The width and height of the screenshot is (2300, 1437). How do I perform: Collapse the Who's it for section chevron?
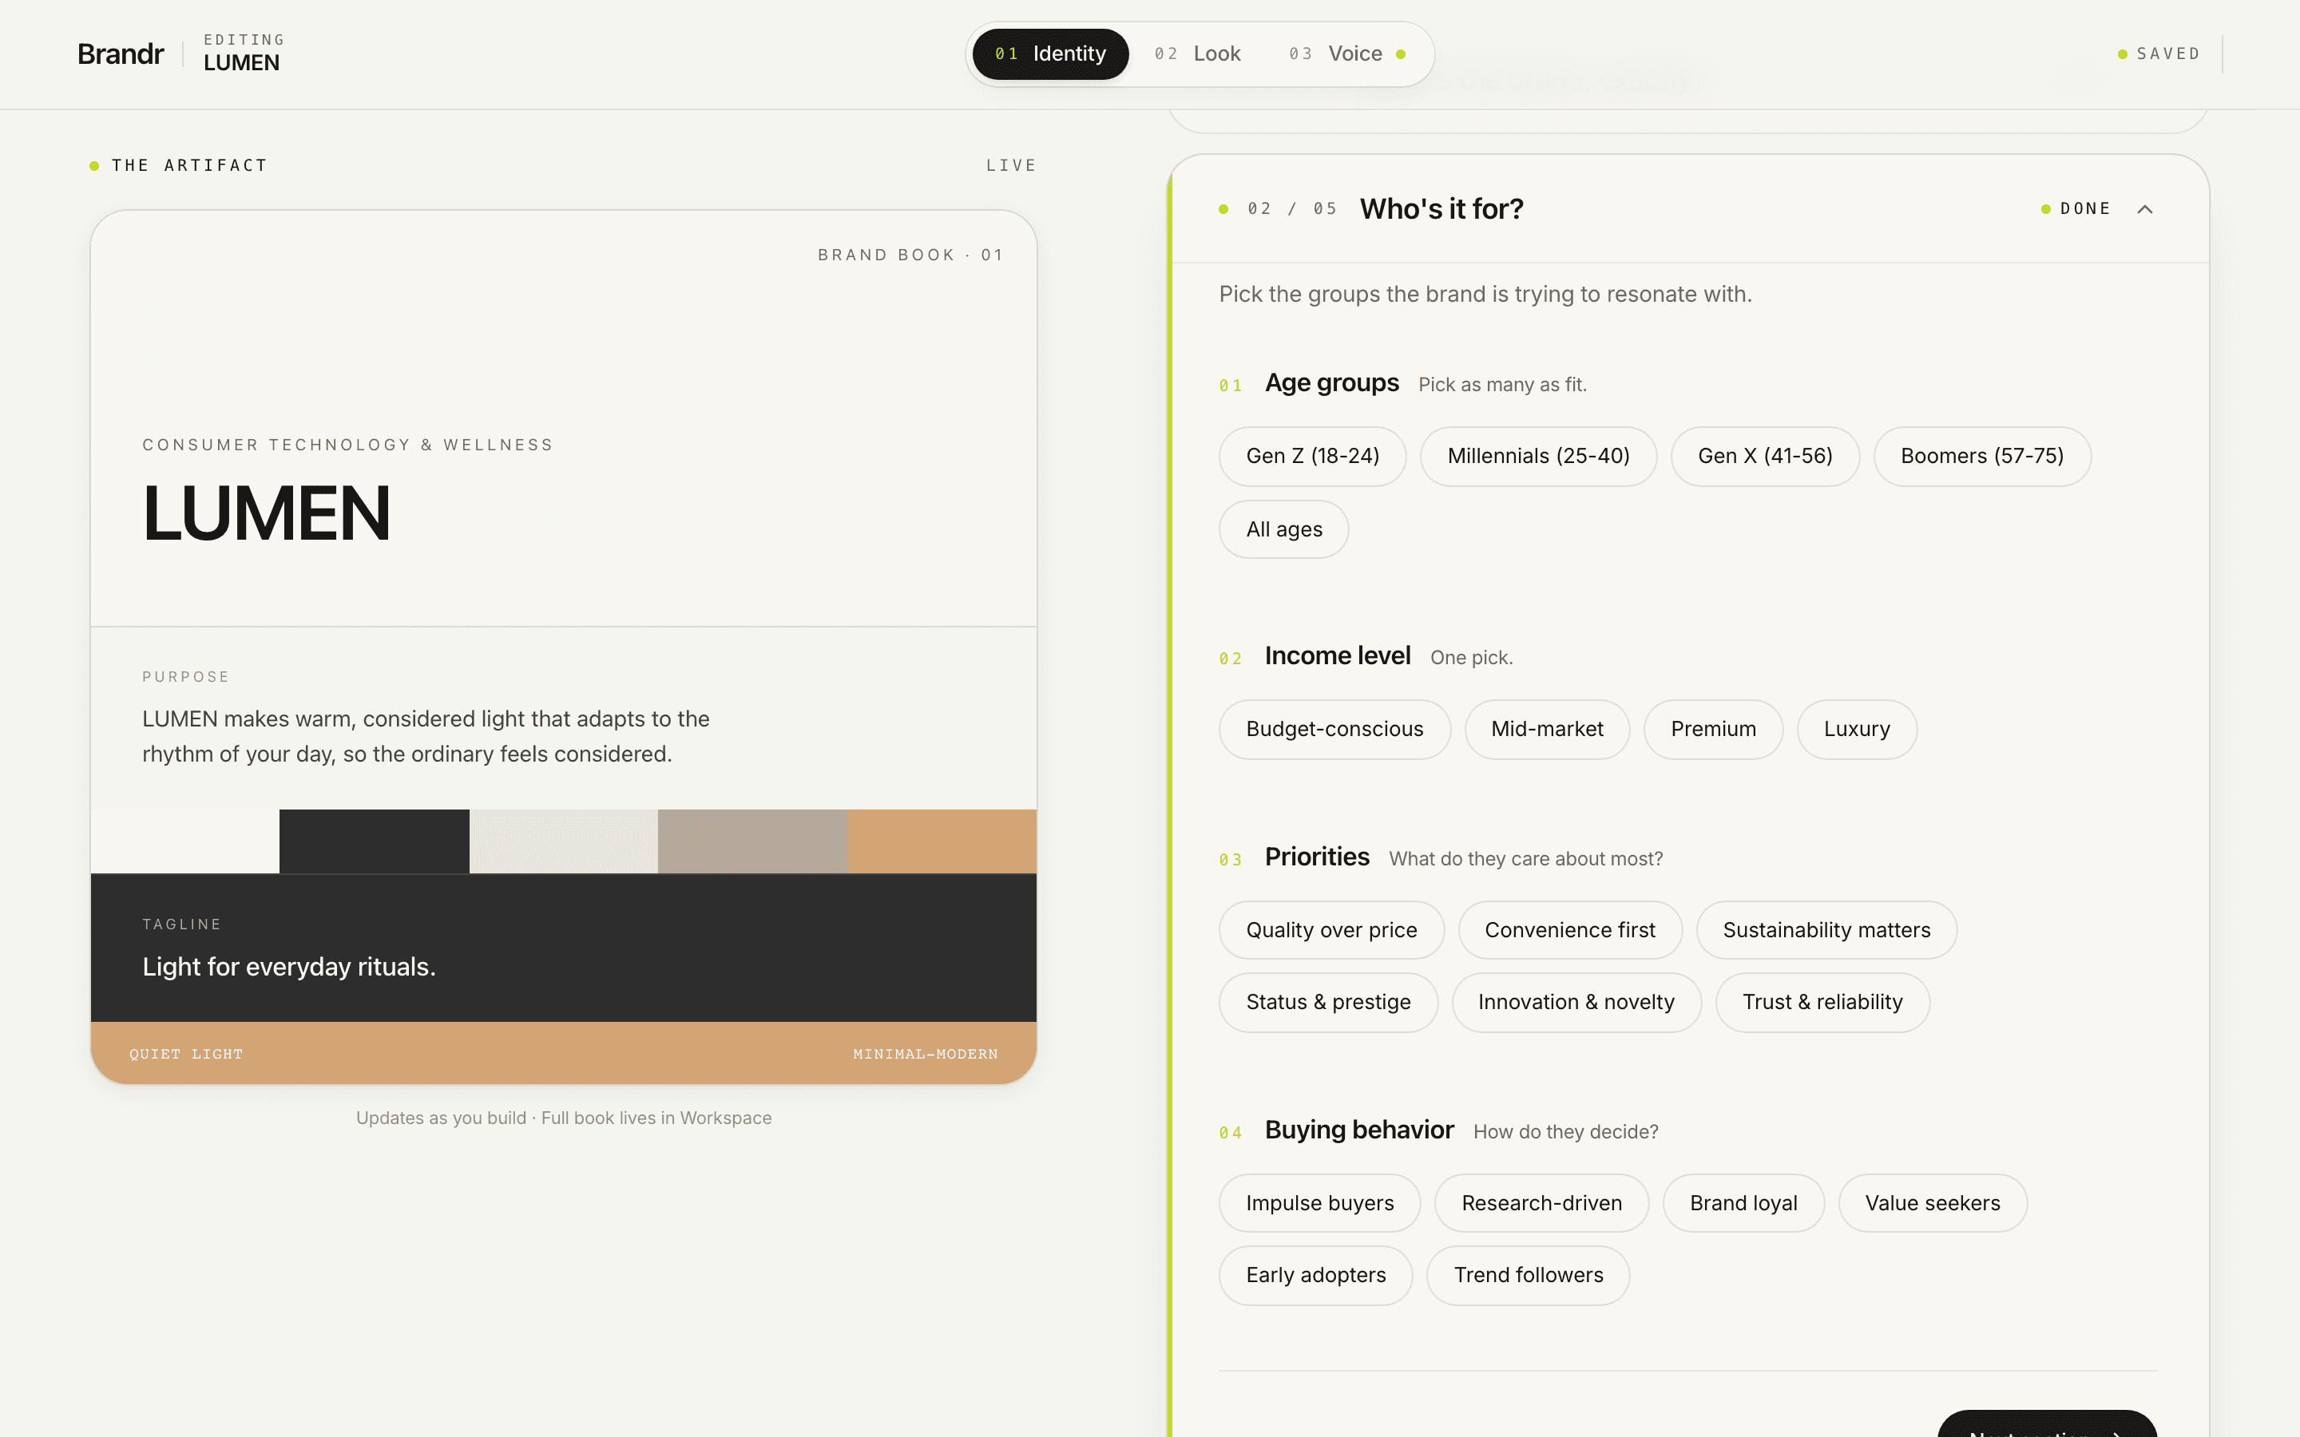[2145, 209]
